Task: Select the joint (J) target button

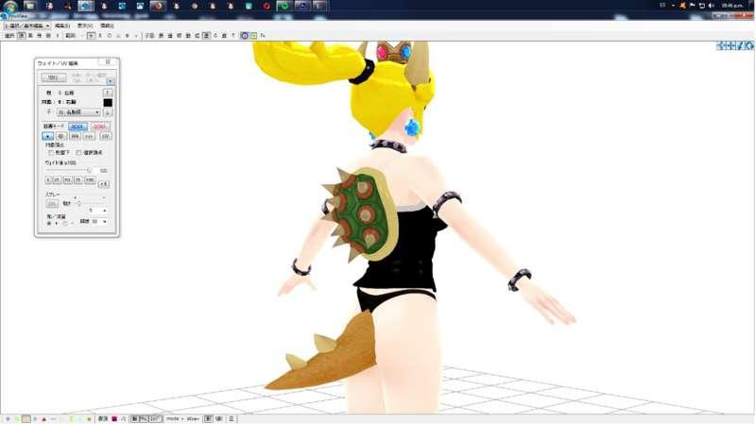Action: (x=58, y=36)
